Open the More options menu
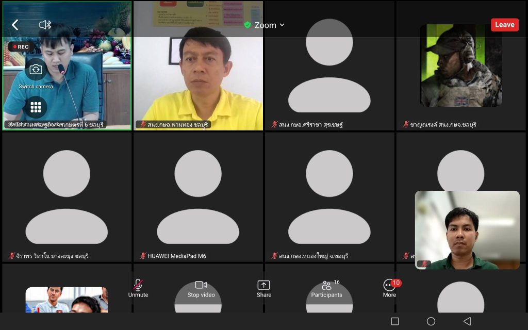528x330 pixels. click(389, 288)
